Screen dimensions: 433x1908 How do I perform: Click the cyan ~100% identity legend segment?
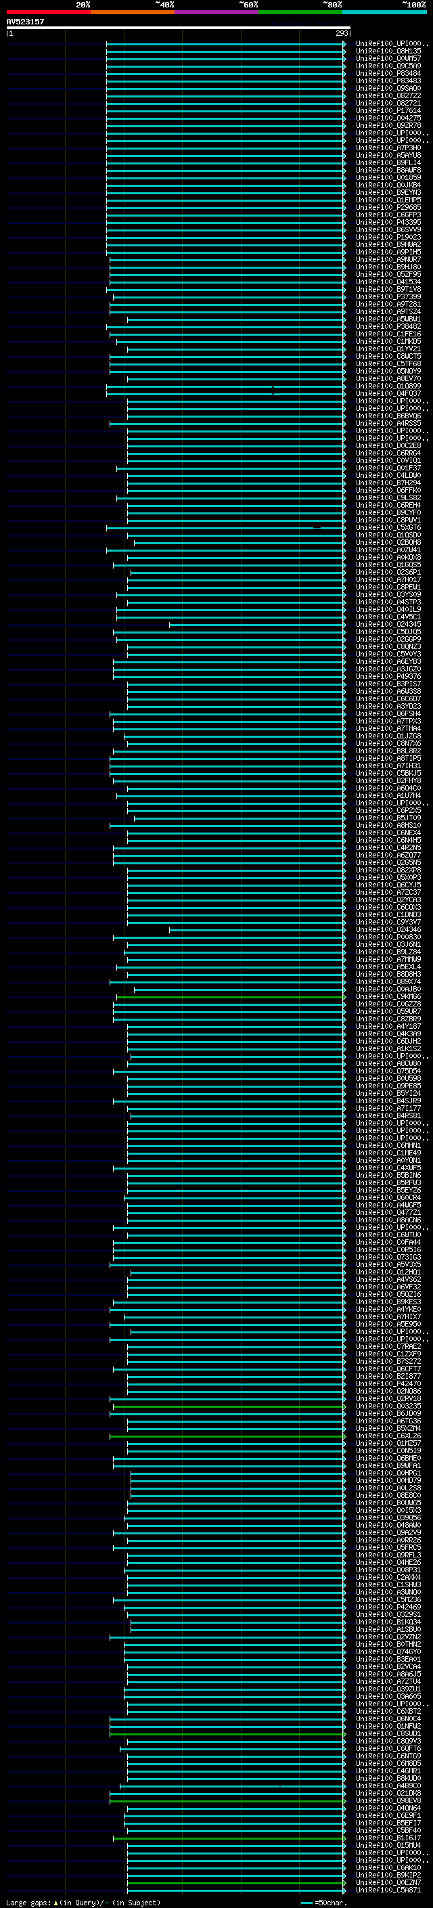384,12
